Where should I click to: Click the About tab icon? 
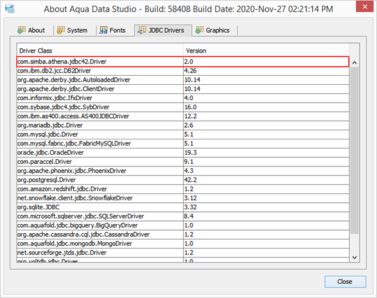(x=21, y=30)
